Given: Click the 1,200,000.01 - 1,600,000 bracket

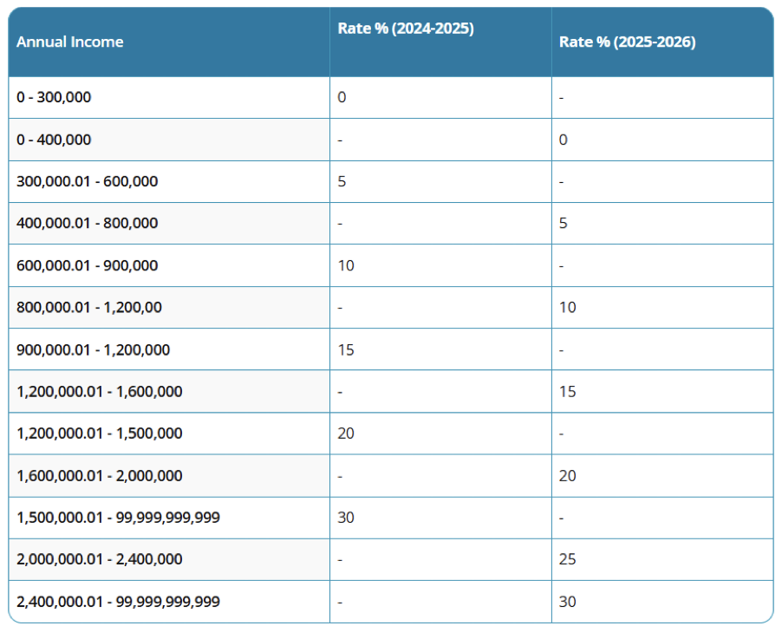Looking at the screenshot, I should 99,391.
